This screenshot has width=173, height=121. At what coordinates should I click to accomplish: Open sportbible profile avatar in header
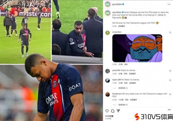click(108, 4)
